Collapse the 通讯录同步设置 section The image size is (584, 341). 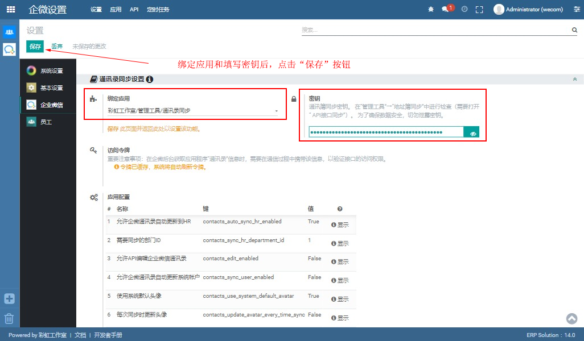coord(575,79)
